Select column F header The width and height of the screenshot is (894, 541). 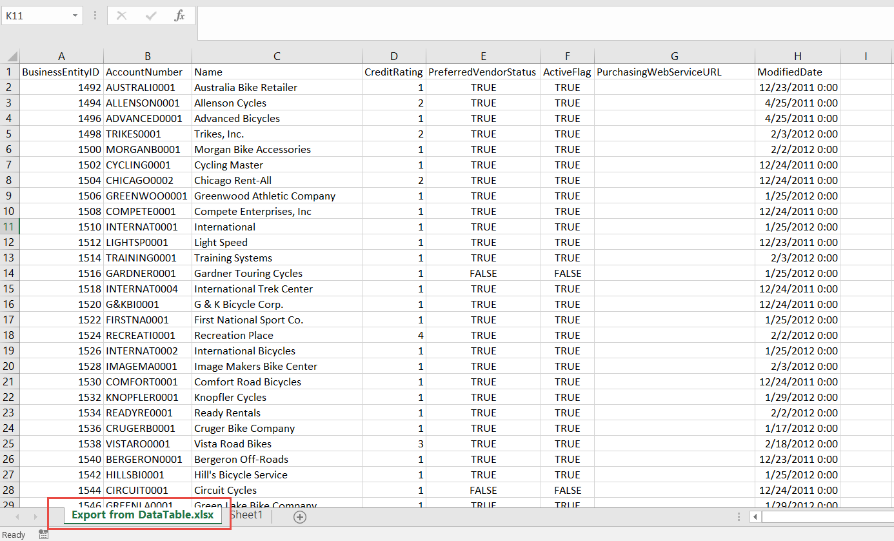(568, 56)
